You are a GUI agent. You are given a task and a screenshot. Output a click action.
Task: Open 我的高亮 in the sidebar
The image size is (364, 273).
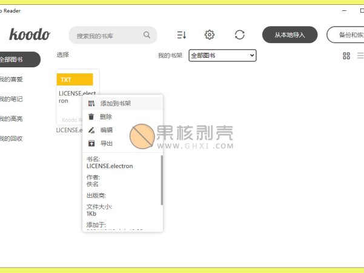(x=11, y=119)
